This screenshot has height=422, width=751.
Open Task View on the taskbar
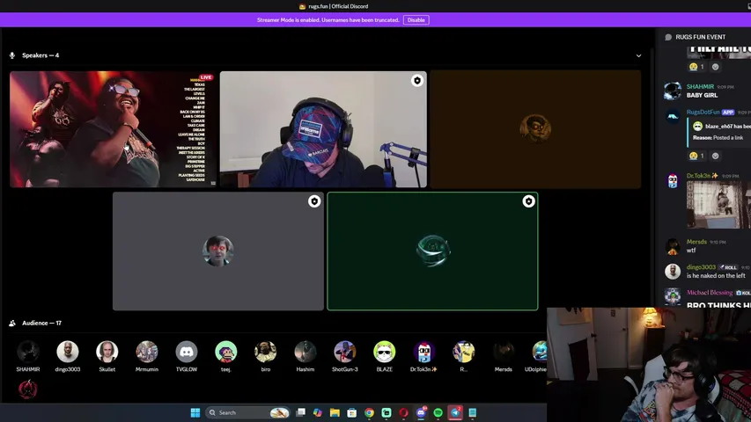[x=300, y=412]
